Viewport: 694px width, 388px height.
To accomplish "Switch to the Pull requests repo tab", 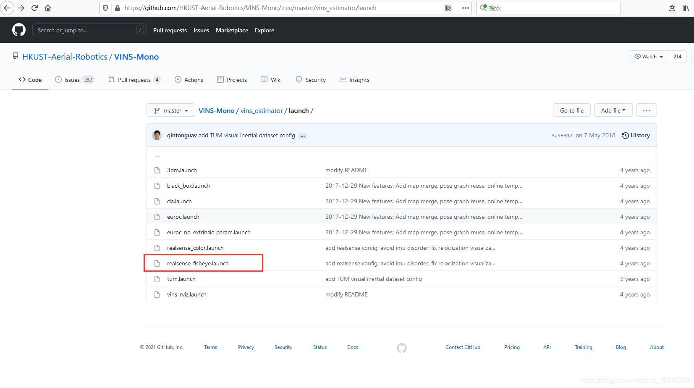I will coord(134,80).
